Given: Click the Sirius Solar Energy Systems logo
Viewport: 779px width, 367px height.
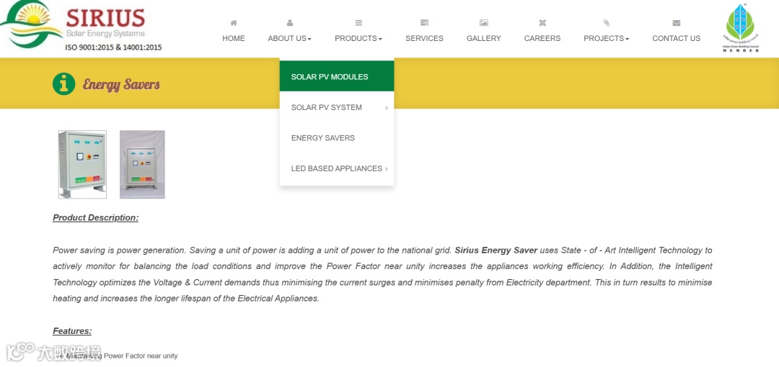Looking at the screenshot, I should coord(73,23).
